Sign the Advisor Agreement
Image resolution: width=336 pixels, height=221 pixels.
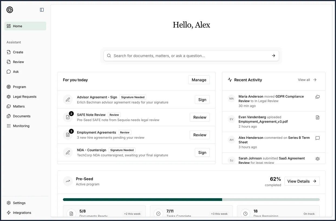click(202, 100)
